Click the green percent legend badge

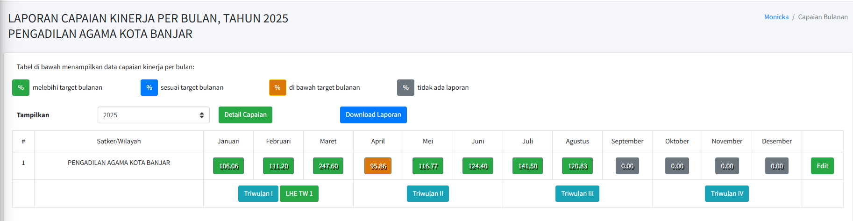point(21,87)
